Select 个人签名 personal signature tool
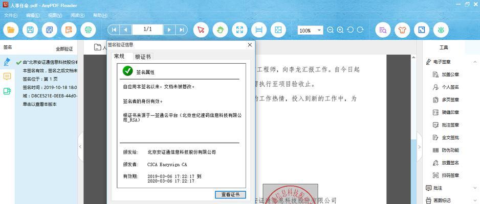Screen dimensions: 480x204 pos(446,87)
